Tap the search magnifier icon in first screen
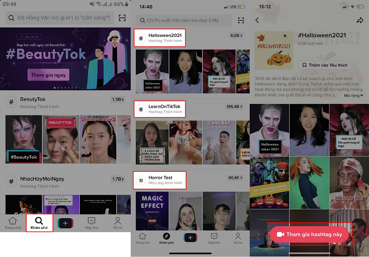 tap(11, 18)
